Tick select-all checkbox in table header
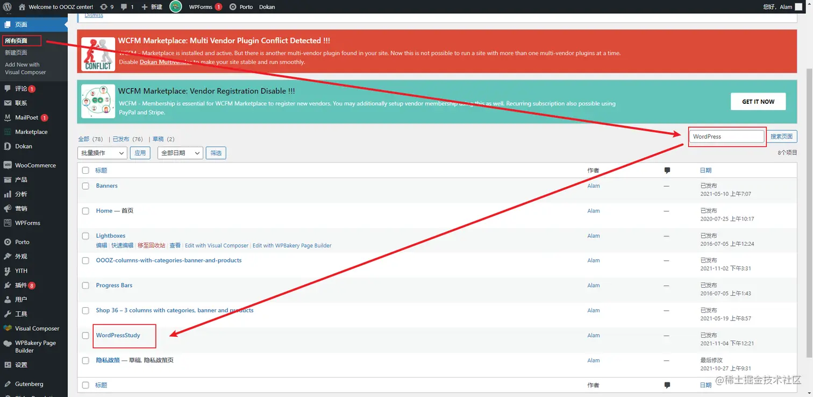Viewport: 813px width, 397px height. click(85, 171)
